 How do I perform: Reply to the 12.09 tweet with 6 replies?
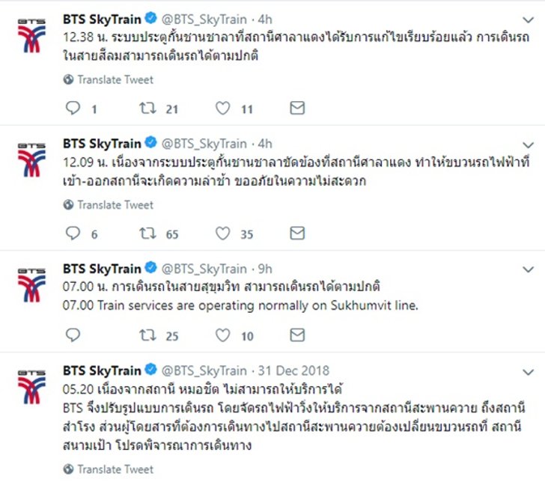[x=73, y=234]
